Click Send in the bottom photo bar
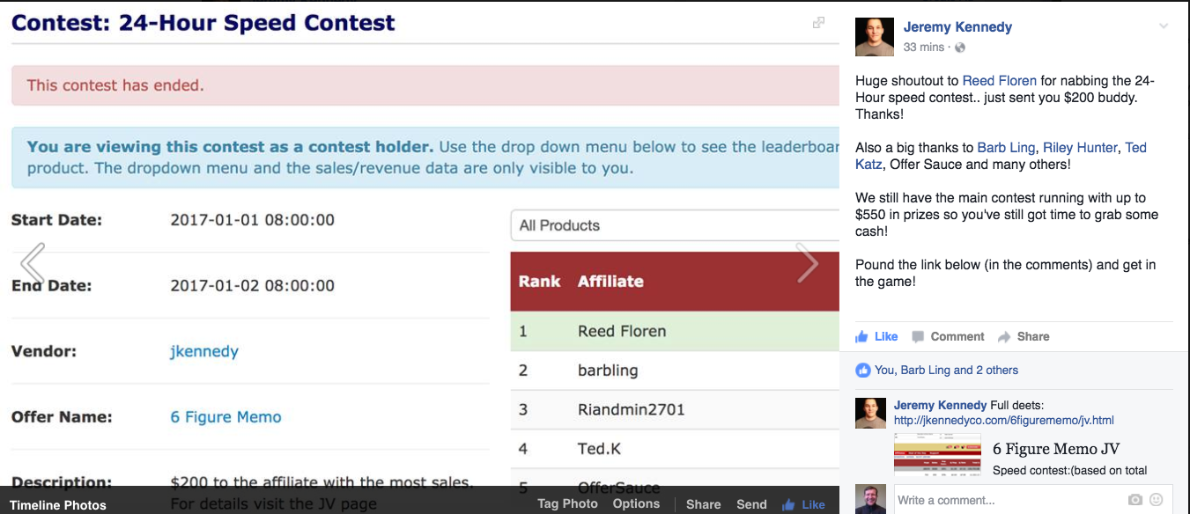The image size is (1190, 514). pyautogui.click(x=751, y=504)
